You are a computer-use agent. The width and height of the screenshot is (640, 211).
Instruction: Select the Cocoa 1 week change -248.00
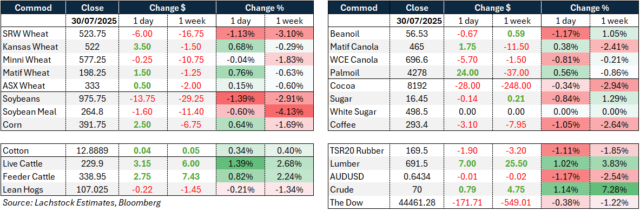coord(517,86)
